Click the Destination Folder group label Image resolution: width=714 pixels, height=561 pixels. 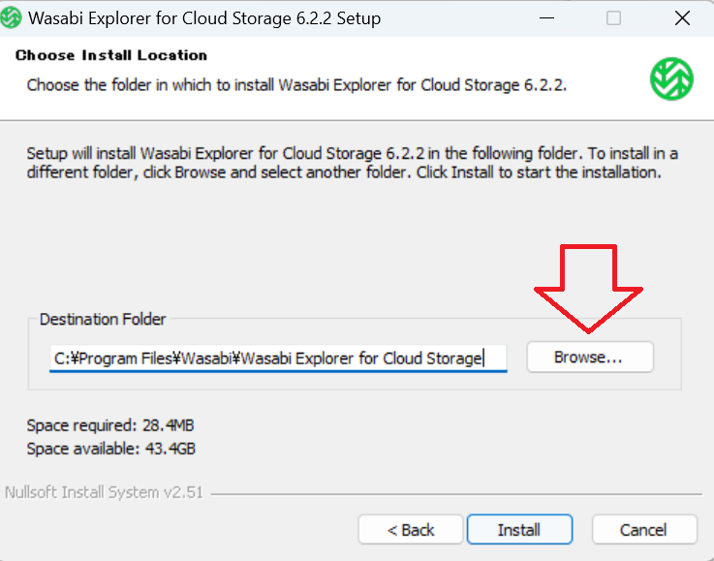pos(103,319)
